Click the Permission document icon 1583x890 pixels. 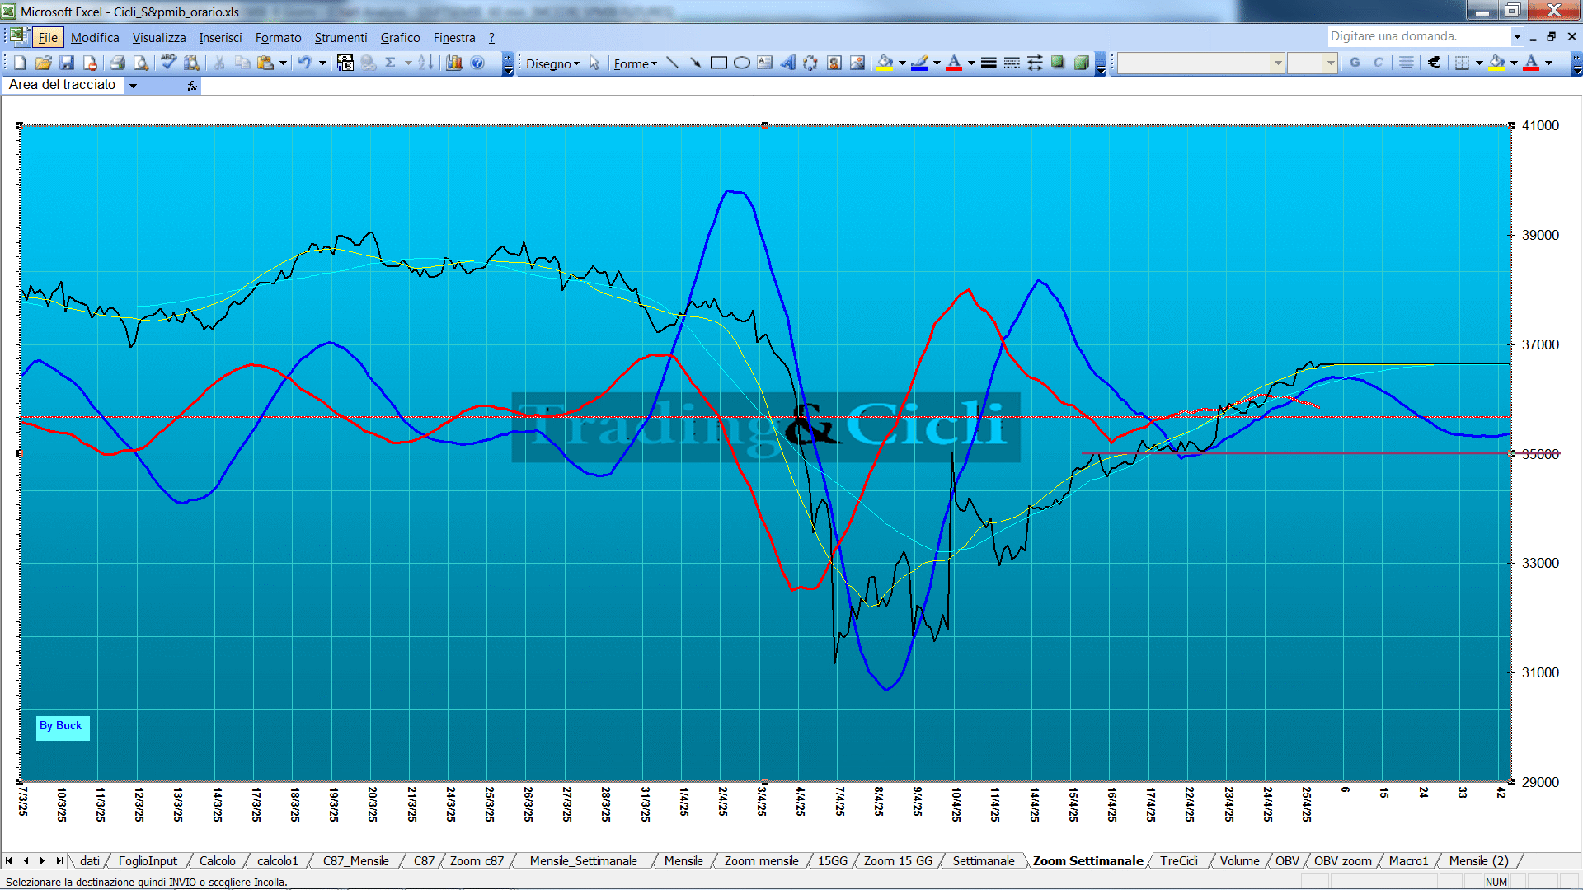(90, 63)
